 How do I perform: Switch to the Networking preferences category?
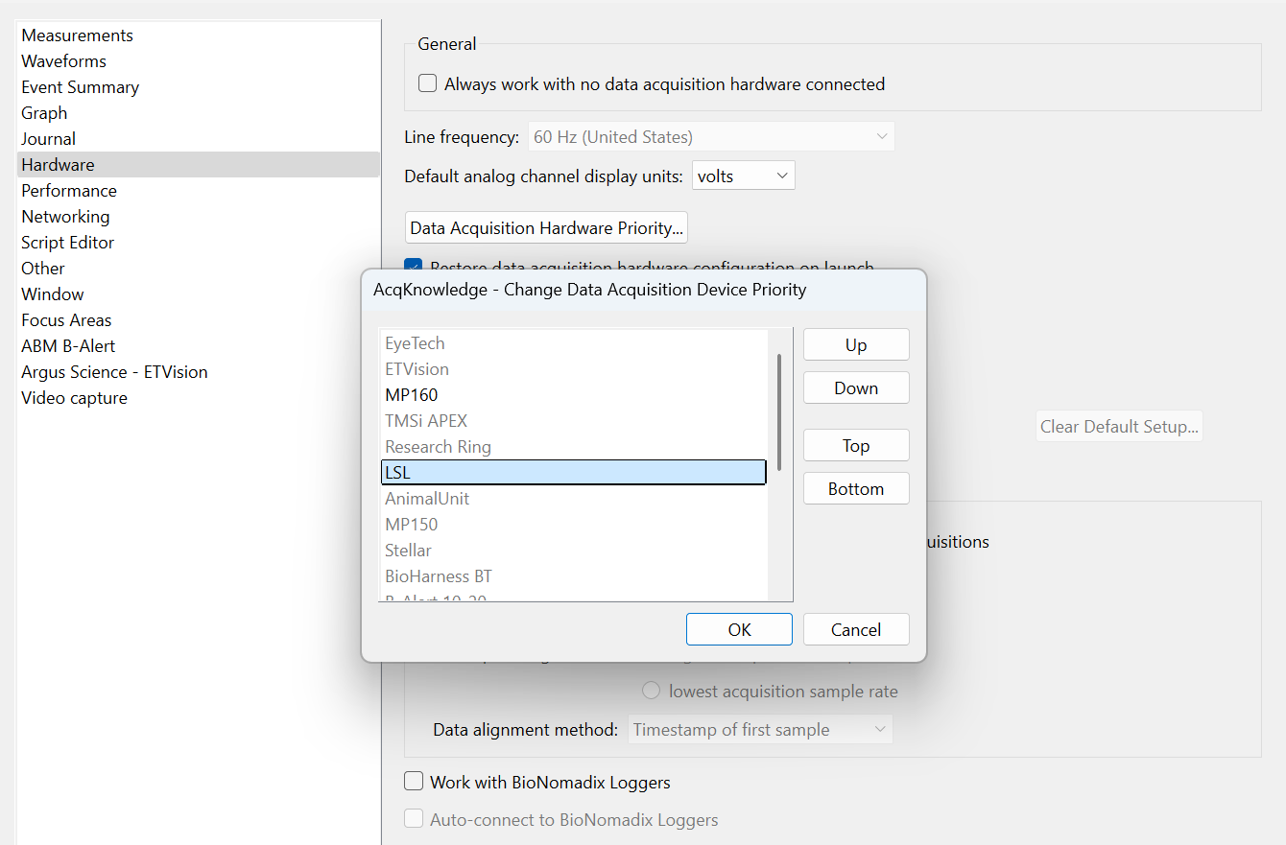65,217
